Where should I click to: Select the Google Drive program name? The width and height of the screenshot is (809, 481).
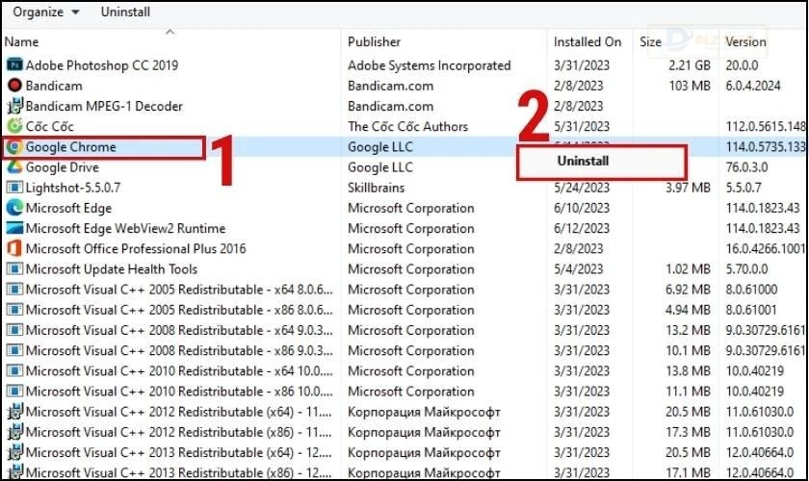[x=63, y=167]
